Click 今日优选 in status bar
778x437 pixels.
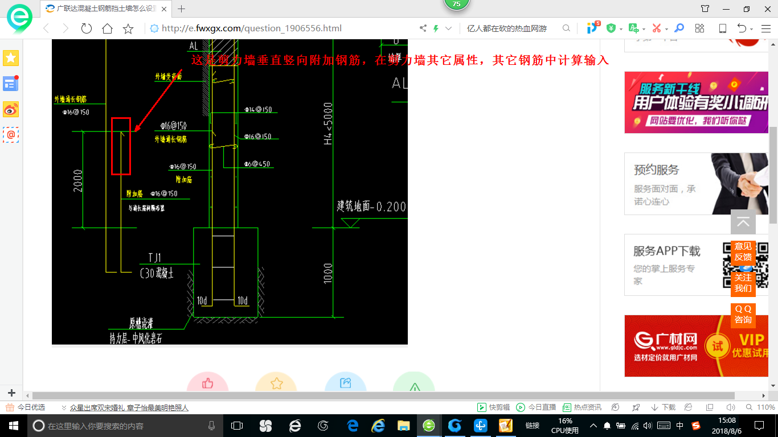tap(25, 407)
